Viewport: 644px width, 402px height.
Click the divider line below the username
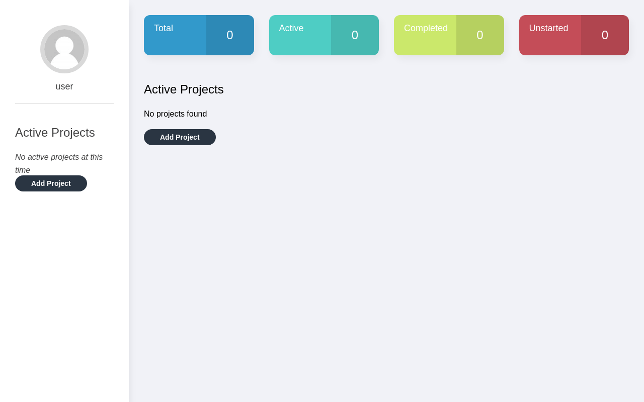click(x=64, y=104)
